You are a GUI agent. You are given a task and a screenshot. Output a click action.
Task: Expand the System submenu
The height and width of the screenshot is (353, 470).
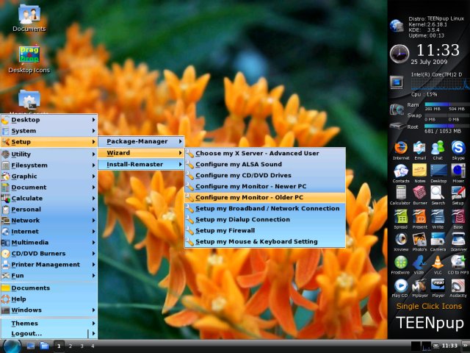click(x=49, y=131)
